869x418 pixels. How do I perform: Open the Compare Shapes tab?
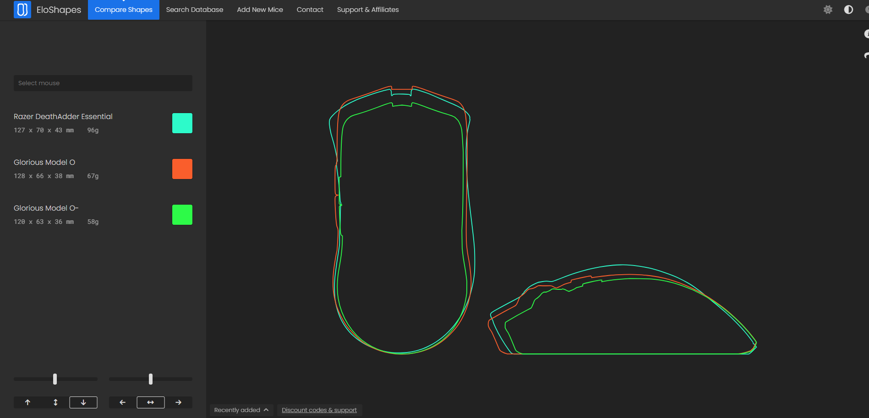pos(124,10)
